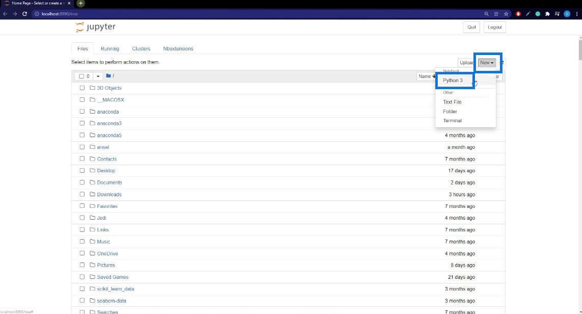Click the Quit button
Screen dimensions: 582x314
tap(471, 27)
